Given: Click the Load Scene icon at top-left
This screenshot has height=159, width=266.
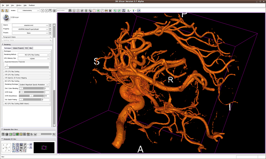Looking at the screenshot, I should [x=3, y=11].
